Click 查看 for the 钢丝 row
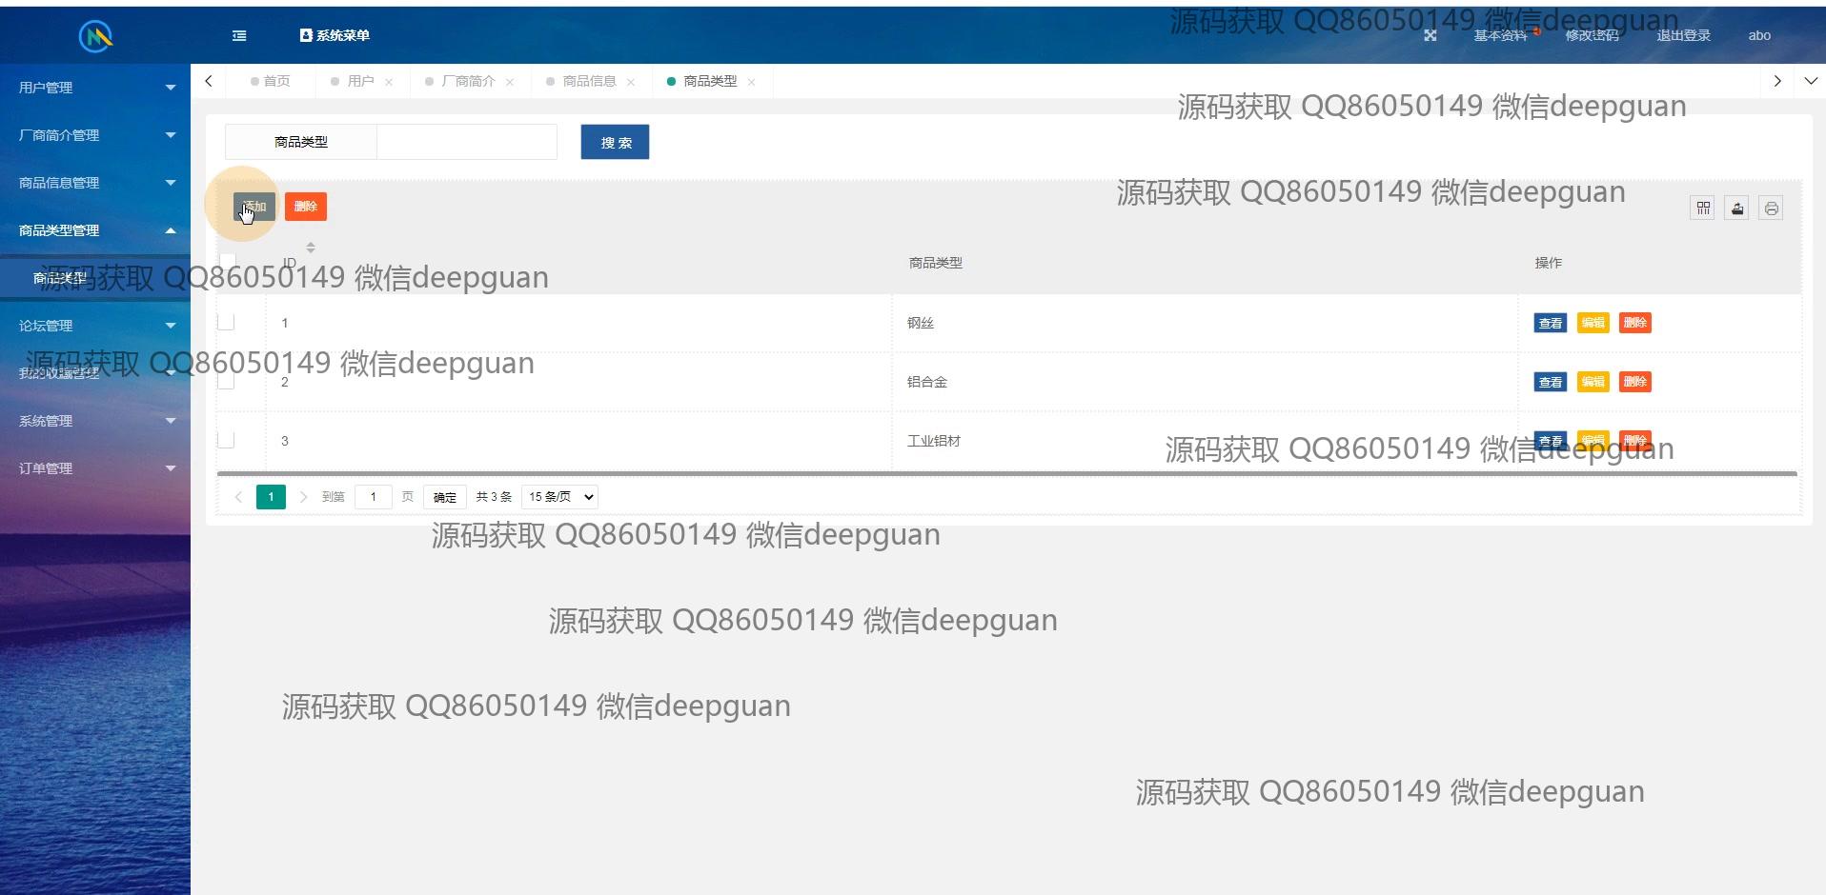Image resolution: width=1826 pixels, height=895 pixels. click(x=1551, y=323)
